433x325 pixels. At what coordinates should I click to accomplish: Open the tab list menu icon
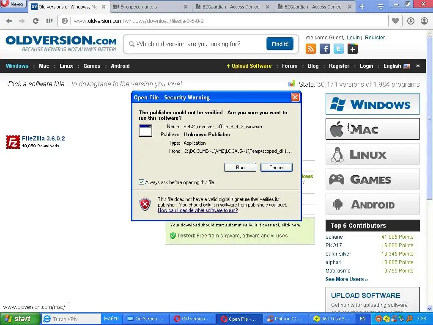pos(381,7)
